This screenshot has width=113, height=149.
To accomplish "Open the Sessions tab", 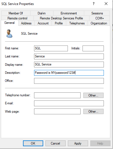I will (97, 13).
